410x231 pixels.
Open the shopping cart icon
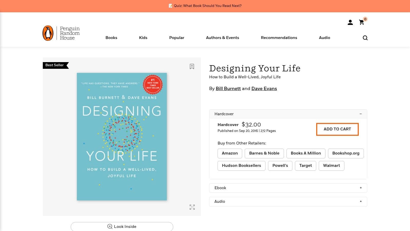pos(362,22)
